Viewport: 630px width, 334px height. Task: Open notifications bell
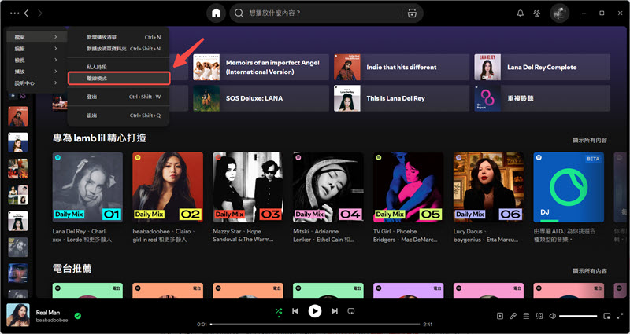[520, 13]
